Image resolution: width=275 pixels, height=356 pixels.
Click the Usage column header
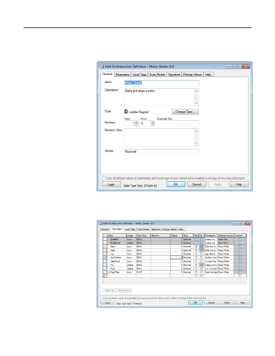click(x=131, y=236)
